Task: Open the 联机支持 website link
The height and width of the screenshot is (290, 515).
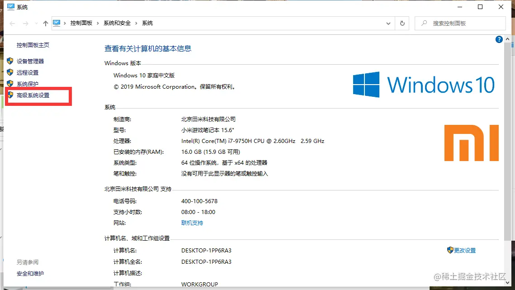Action: tap(192, 223)
